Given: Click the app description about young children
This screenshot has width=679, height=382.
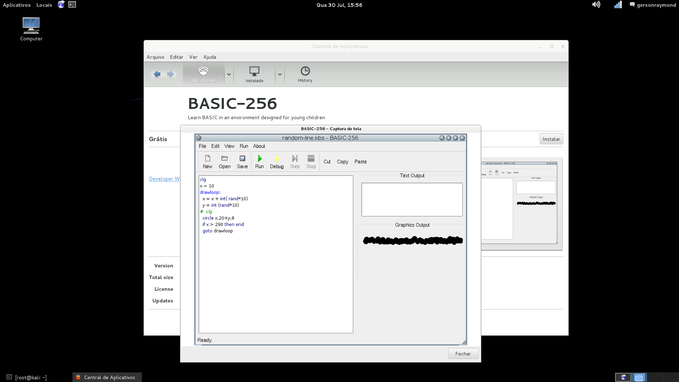Looking at the screenshot, I should [x=256, y=117].
